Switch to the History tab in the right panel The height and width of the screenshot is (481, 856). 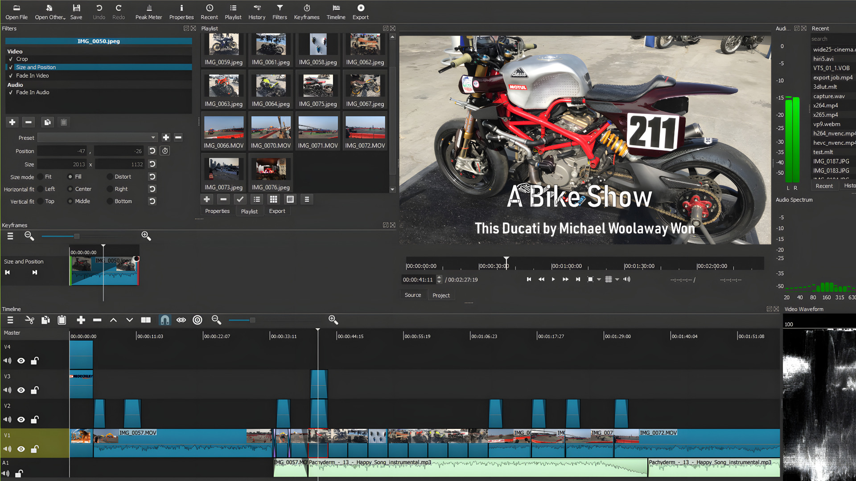(848, 185)
